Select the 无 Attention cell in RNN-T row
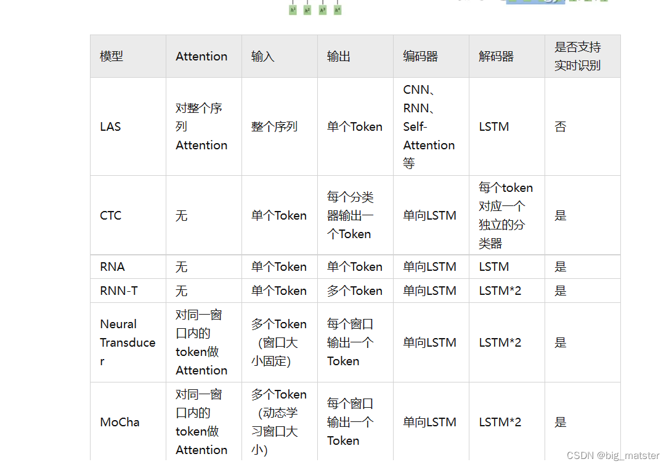This screenshot has width=669, height=467. [204, 291]
